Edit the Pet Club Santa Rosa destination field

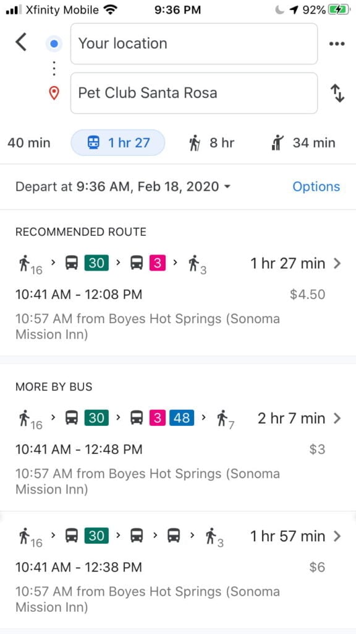(x=194, y=93)
